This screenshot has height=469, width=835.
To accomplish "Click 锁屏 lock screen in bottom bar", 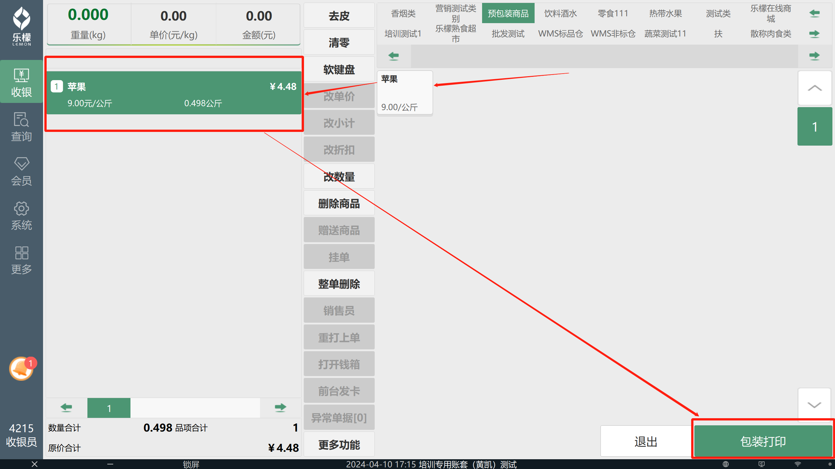I will click(191, 464).
